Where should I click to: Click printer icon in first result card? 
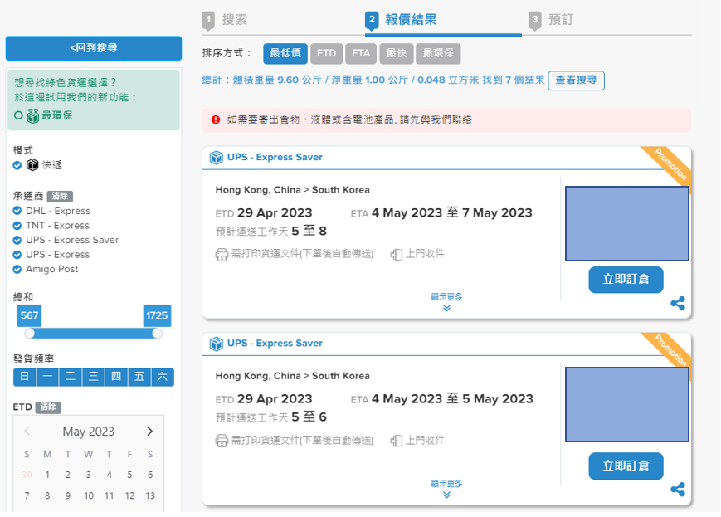(222, 255)
